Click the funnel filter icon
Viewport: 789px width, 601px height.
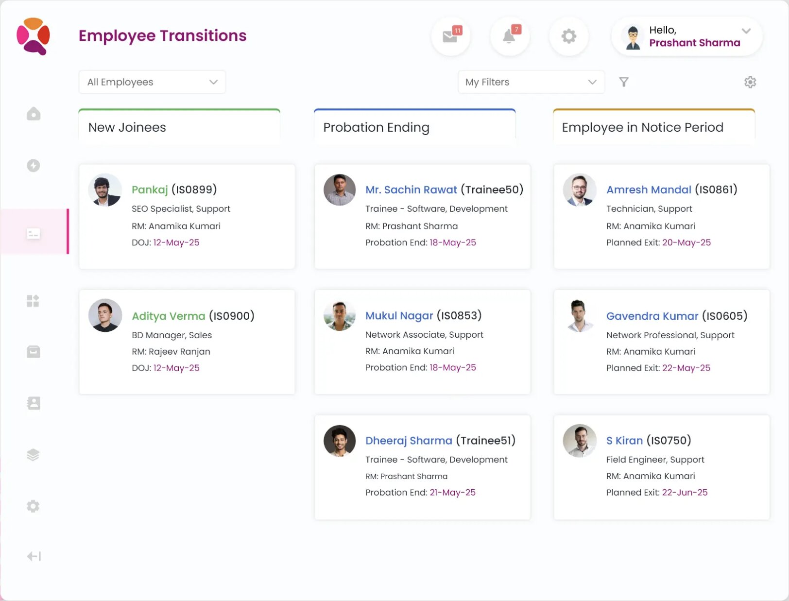624,82
